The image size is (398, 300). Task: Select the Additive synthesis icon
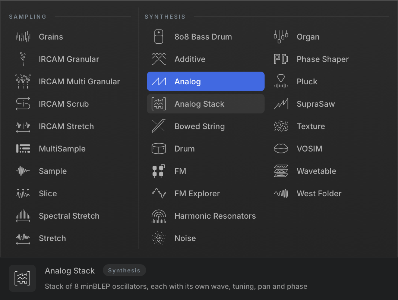pos(159,59)
